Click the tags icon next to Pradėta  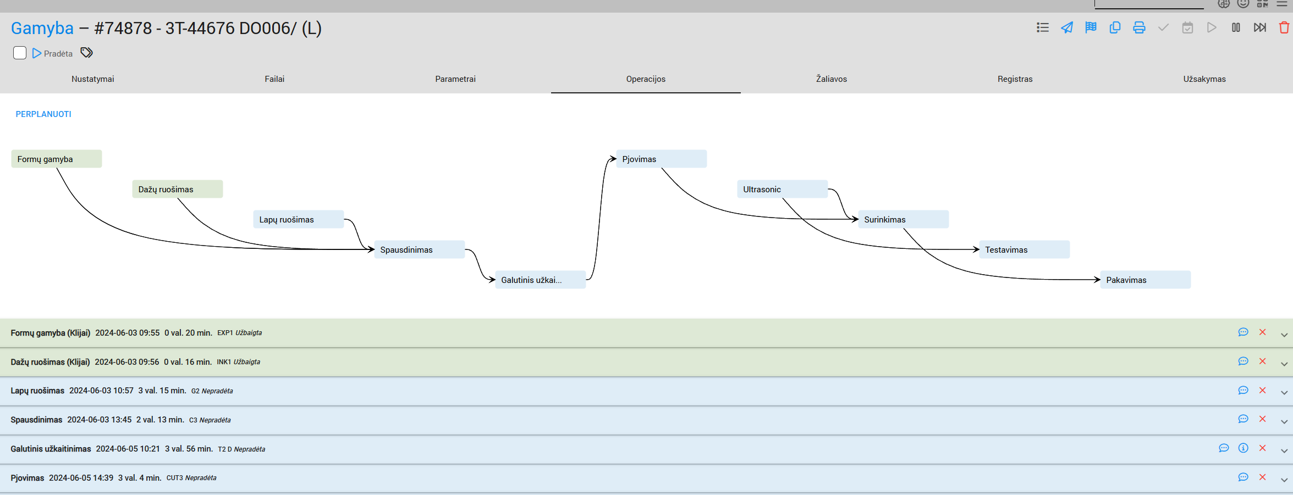click(x=87, y=53)
